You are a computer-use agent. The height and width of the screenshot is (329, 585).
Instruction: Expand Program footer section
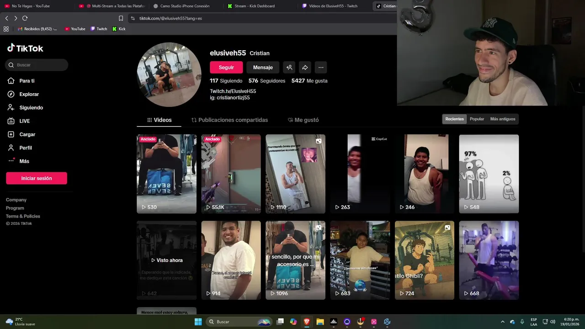coord(15,208)
